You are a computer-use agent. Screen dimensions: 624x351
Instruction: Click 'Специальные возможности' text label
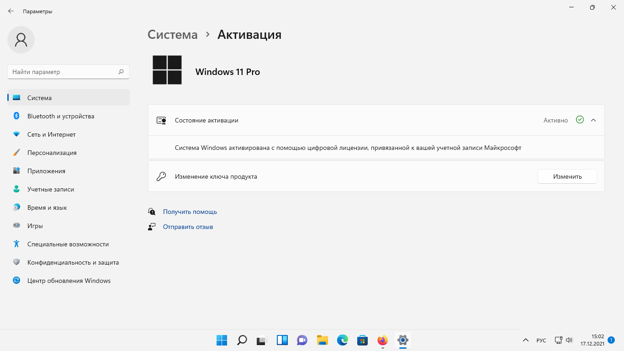(68, 244)
